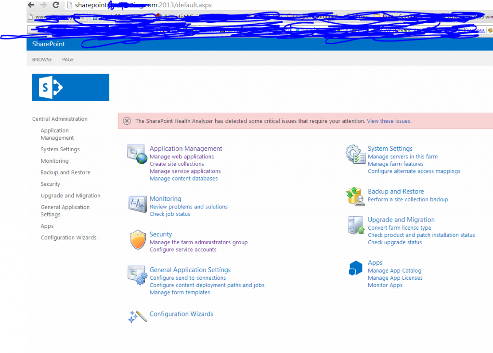Click the Configuration Wizards wand icon
The height and width of the screenshot is (353, 493).
[x=137, y=316]
